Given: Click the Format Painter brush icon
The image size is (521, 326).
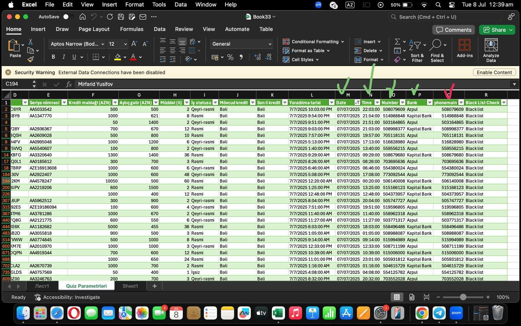Looking at the screenshot, I should coord(31,59).
